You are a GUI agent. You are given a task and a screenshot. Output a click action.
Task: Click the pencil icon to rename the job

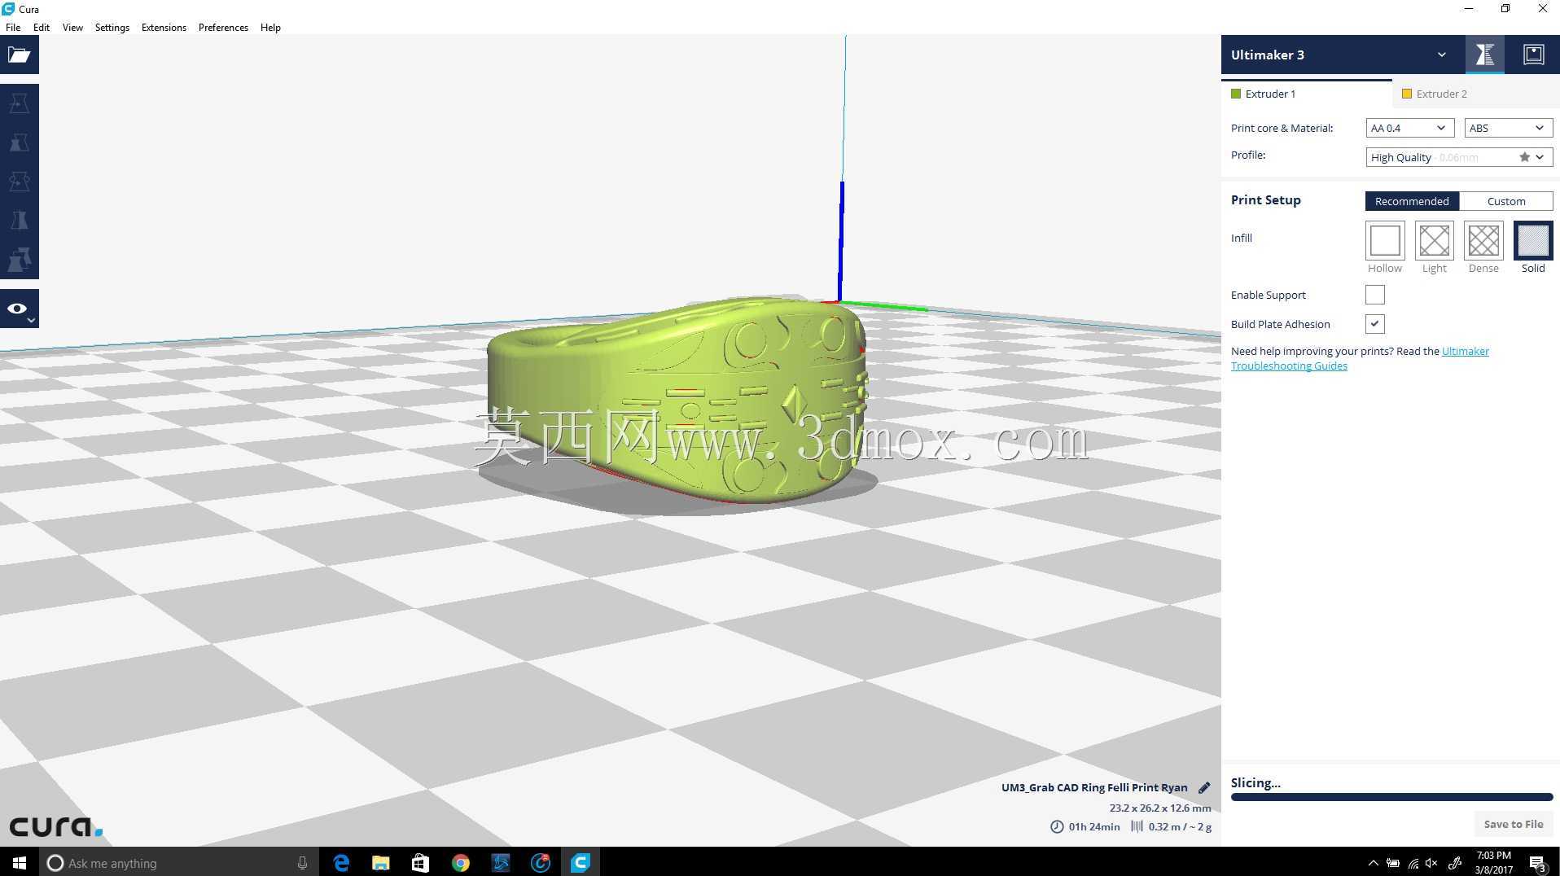click(1204, 787)
